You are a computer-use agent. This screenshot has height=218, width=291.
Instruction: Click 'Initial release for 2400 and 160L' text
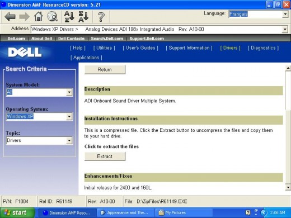click(118, 187)
